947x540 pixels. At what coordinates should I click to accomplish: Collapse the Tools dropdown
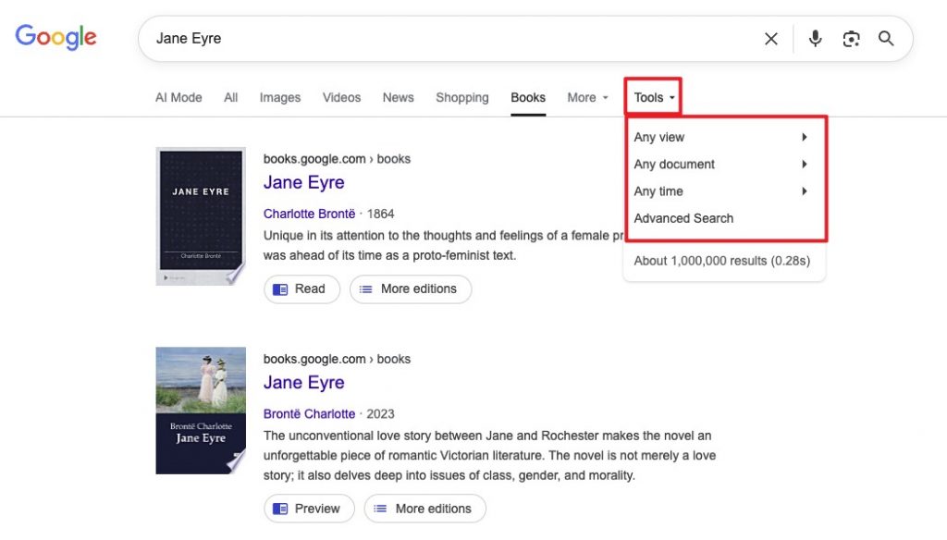tap(654, 97)
